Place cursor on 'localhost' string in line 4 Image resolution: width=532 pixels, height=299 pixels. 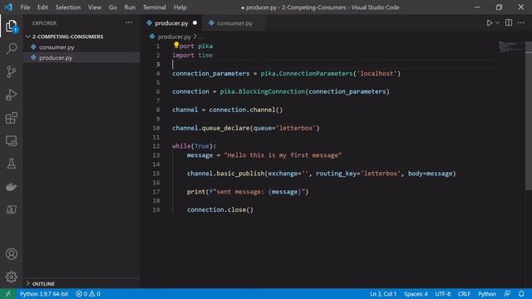click(377, 73)
